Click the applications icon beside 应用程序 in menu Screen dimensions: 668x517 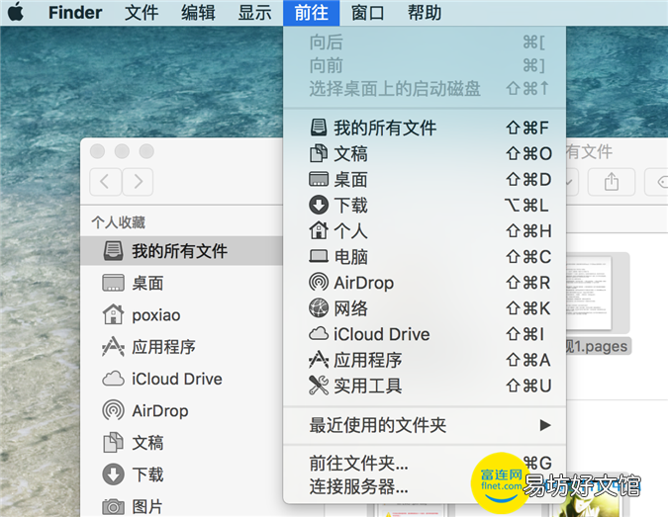(319, 360)
